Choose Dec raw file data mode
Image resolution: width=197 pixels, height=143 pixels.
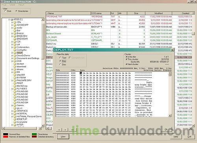pos(60,65)
